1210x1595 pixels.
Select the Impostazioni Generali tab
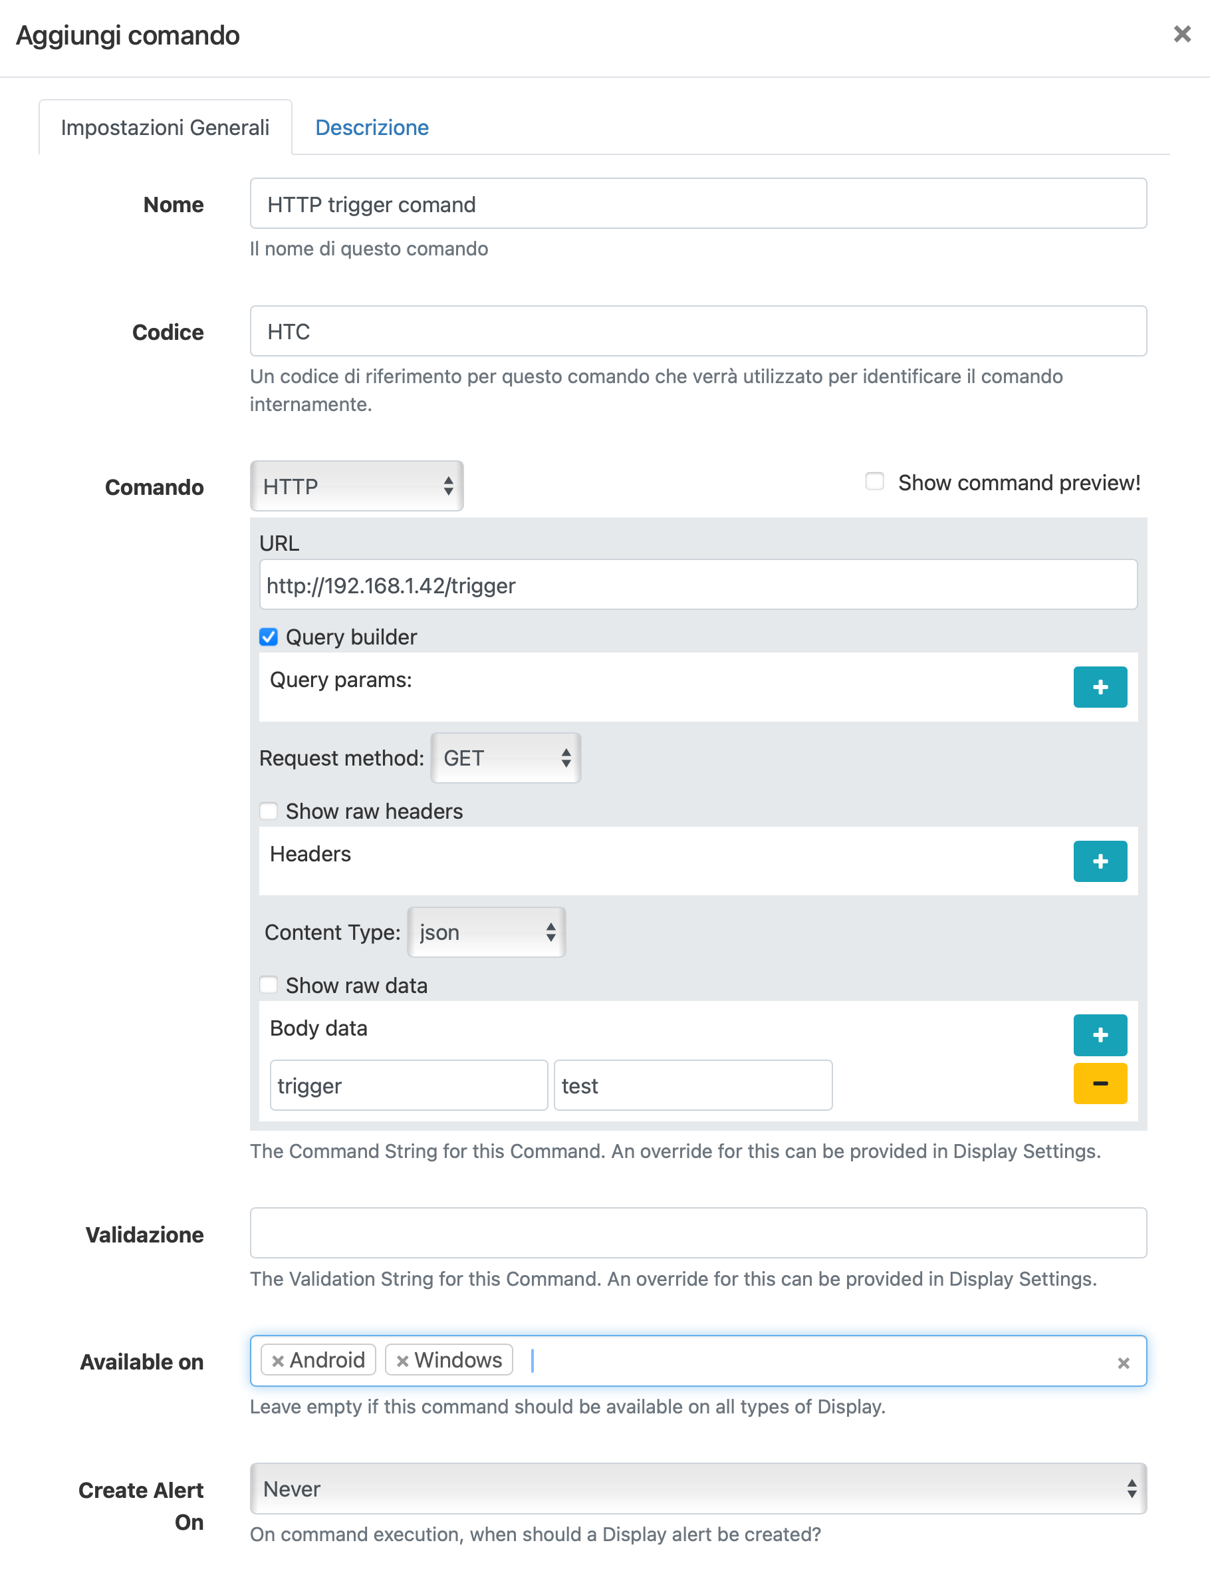coord(165,128)
